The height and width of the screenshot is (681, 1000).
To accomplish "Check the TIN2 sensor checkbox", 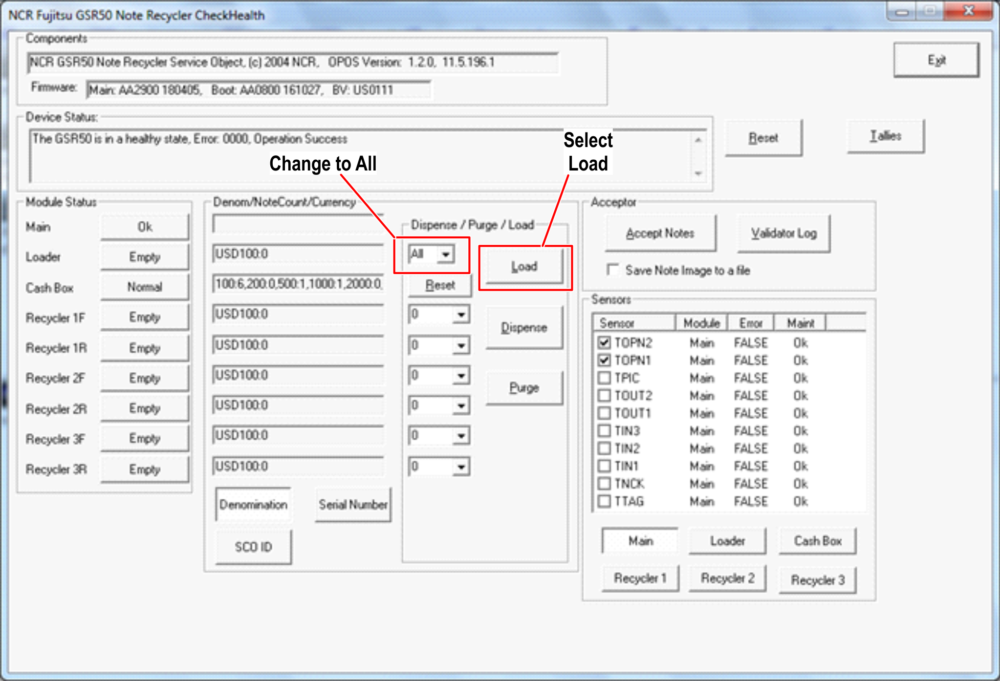I will click(605, 448).
